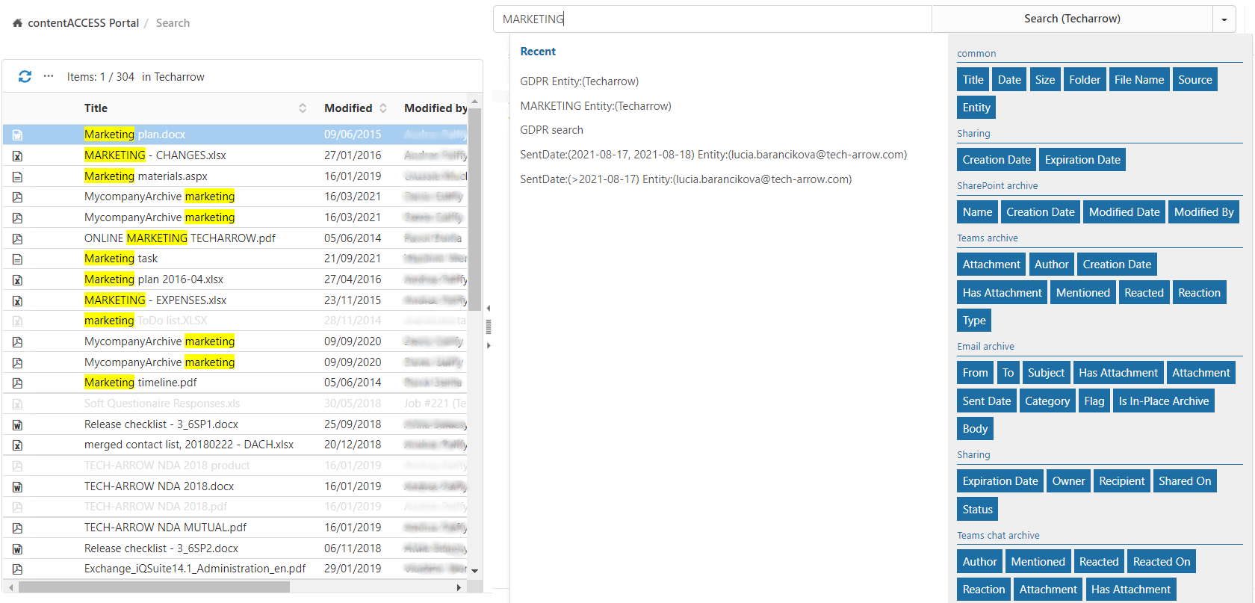Open the three-dots more options menu
This screenshot has width=1255, height=603.
tap(49, 76)
